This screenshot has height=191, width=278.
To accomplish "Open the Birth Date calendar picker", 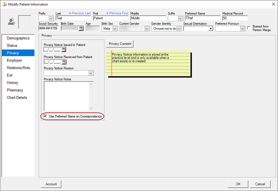I will [81, 28].
